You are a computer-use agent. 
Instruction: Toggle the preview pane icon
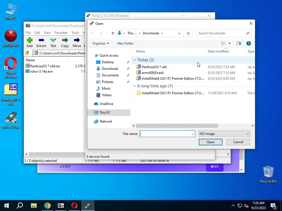239,43
